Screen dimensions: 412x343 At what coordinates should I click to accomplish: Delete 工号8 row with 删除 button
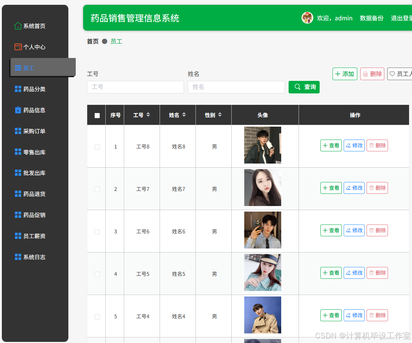click(x=377, y=145)
